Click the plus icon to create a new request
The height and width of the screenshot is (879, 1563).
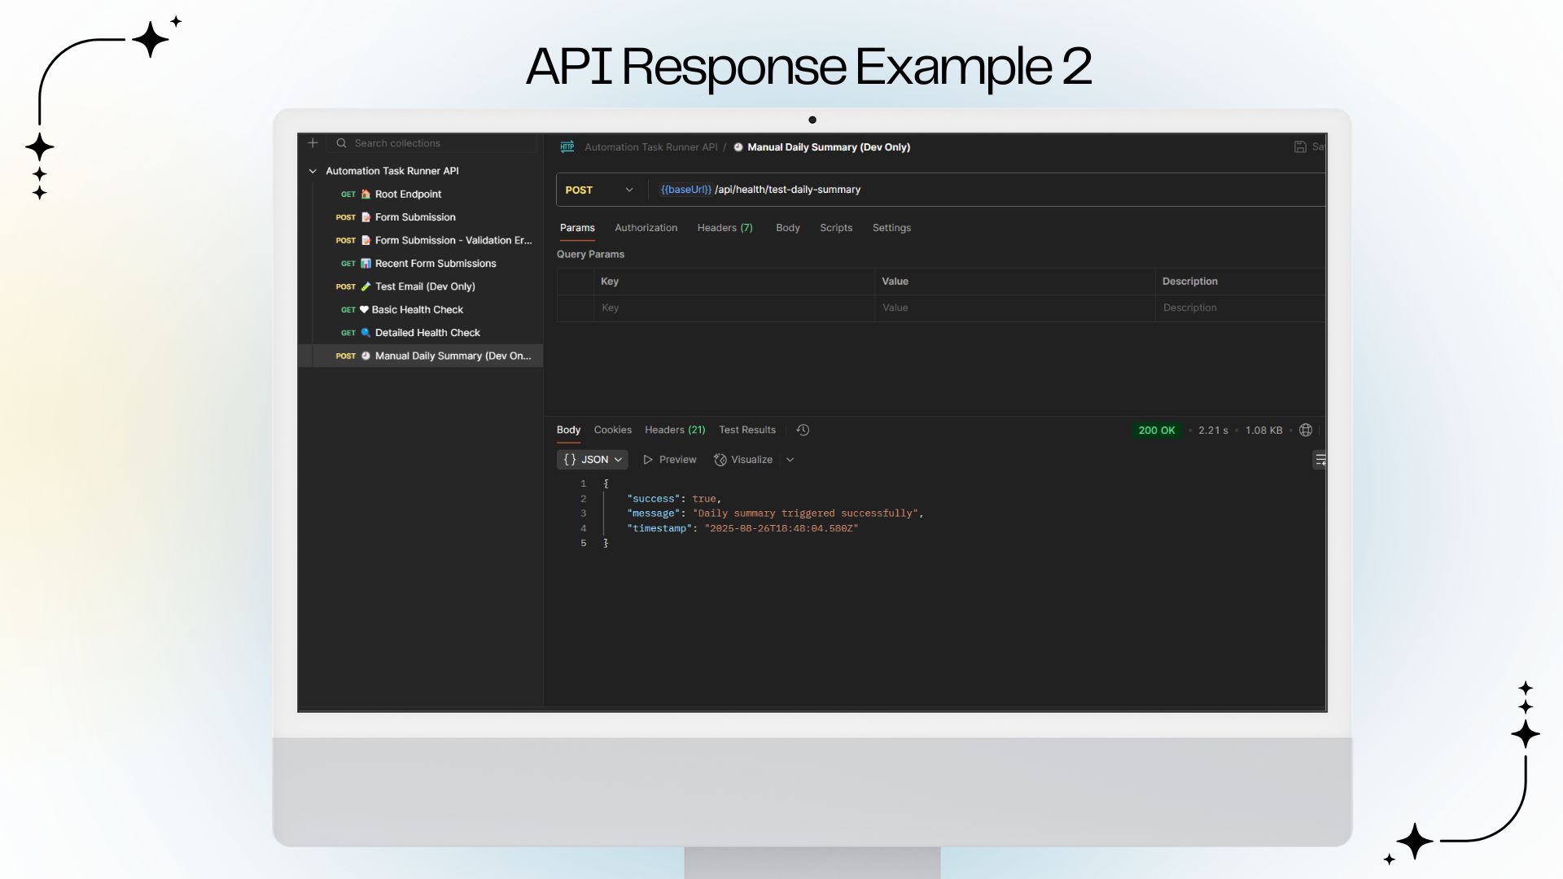(x=313, y=143)
